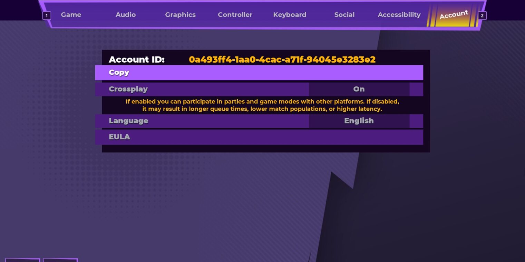Switch to the Social tab
The height and width of the screenshot is (262, 525).
[344, 15]
